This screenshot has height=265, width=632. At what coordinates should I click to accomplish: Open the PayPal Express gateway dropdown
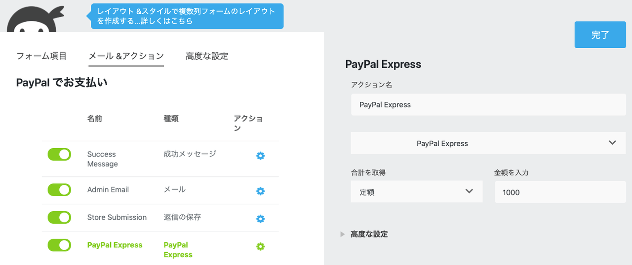tap(488, 143)
